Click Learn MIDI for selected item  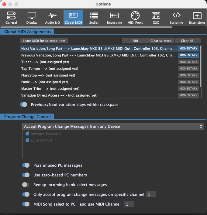[x=44, y=41]
